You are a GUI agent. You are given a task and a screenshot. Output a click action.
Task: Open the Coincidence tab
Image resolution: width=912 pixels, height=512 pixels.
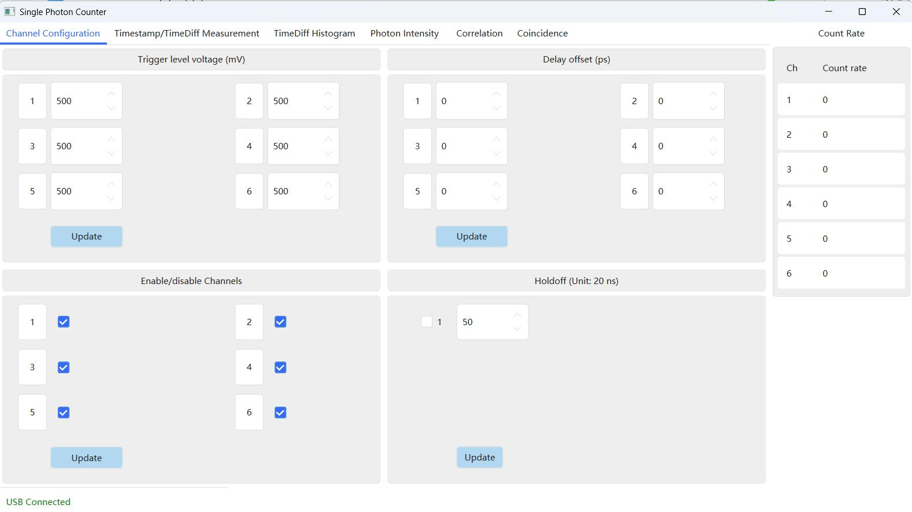(x=542, y=34)
